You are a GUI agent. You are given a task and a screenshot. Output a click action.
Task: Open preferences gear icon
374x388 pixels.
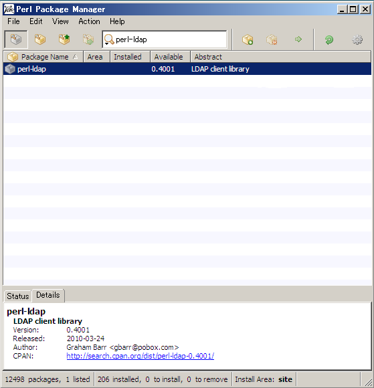pos(357,39)
